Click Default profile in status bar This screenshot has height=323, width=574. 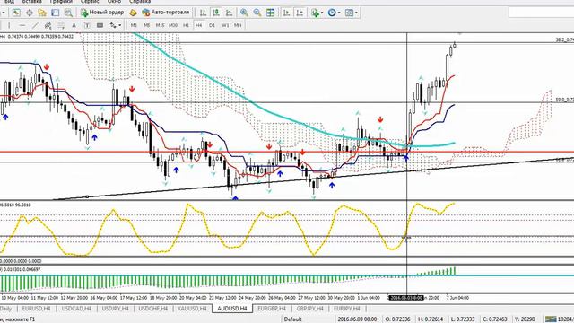pos(293,319)
